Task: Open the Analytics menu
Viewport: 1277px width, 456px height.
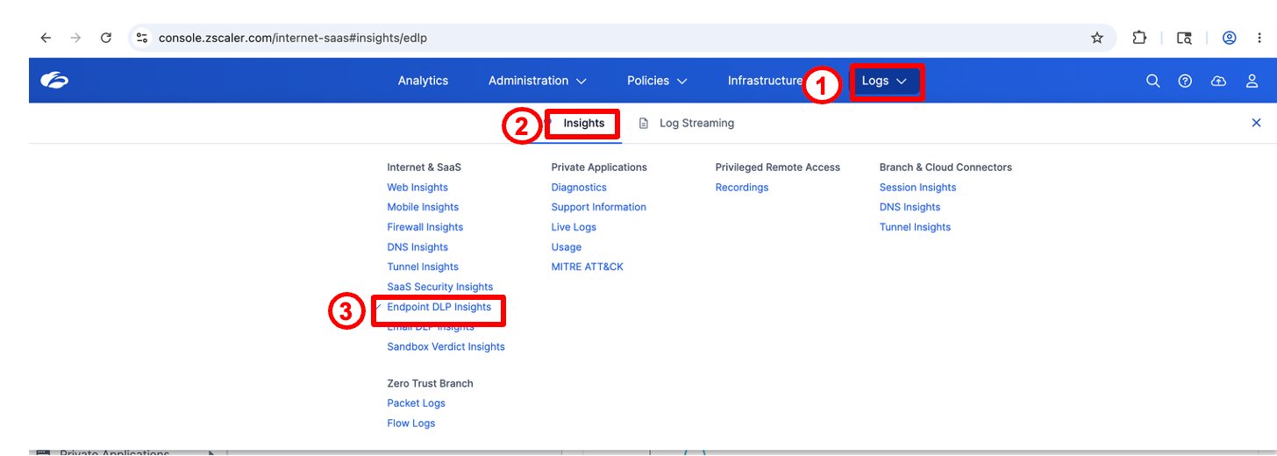Action: (423, 81)
